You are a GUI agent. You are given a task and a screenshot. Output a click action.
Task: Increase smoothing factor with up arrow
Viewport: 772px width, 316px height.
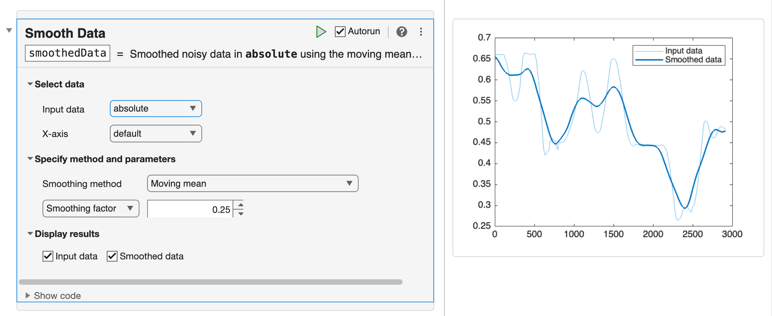pos(241,205)
